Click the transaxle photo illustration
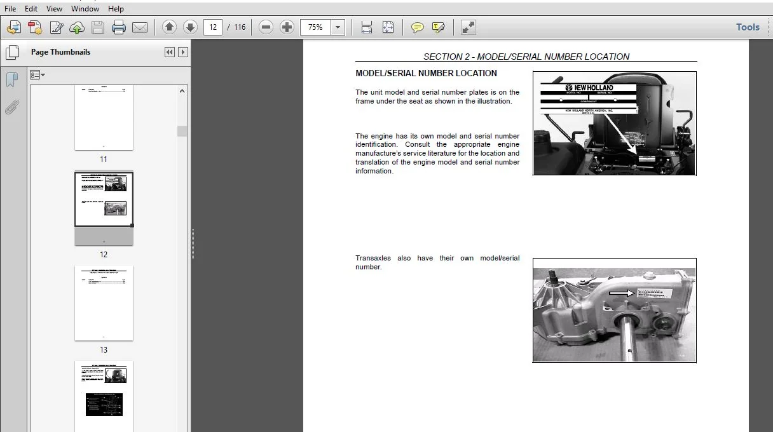The height and width of the screenshot is (432, 773). [x=614, y=310]
